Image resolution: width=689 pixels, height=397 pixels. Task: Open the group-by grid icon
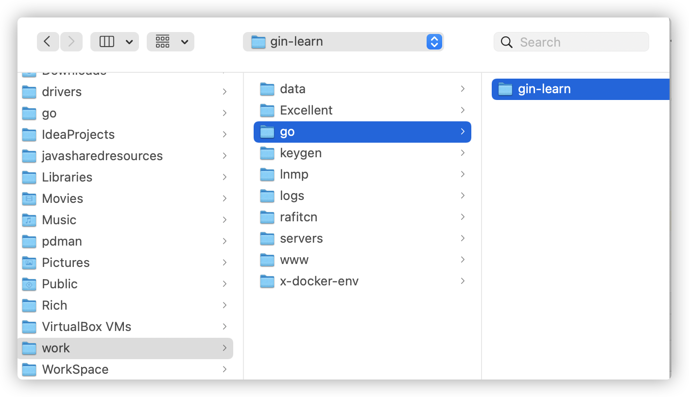(163, 42)
